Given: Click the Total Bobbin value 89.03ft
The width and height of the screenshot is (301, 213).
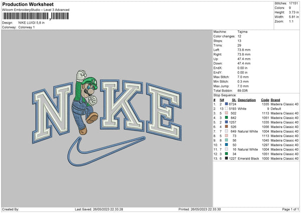Looking at the screenshot, I should 242,90.
